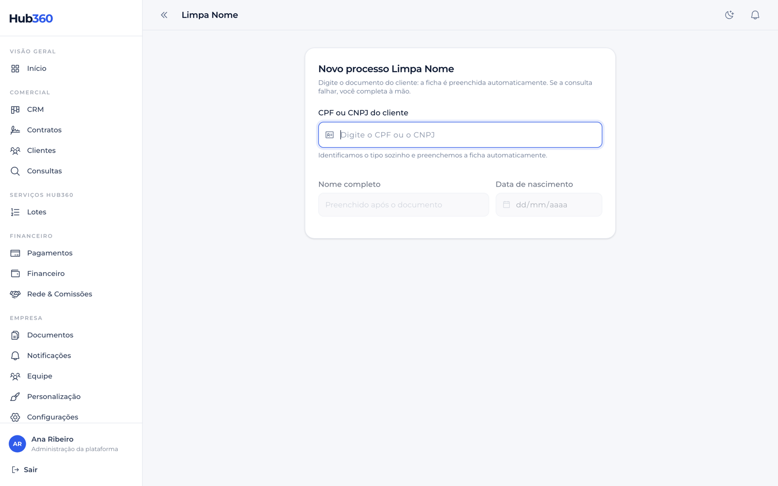Click the Financeiro wallet icon

pos(15,274)
